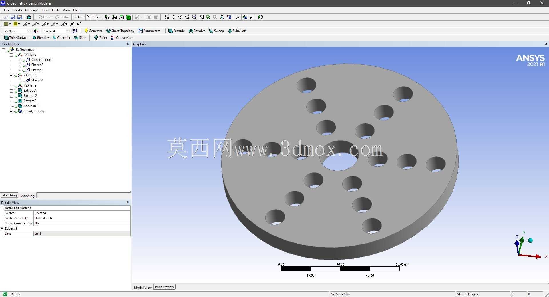Select the face selection filter icon
The width and height of the screenshot is (549, 297).
121,17
